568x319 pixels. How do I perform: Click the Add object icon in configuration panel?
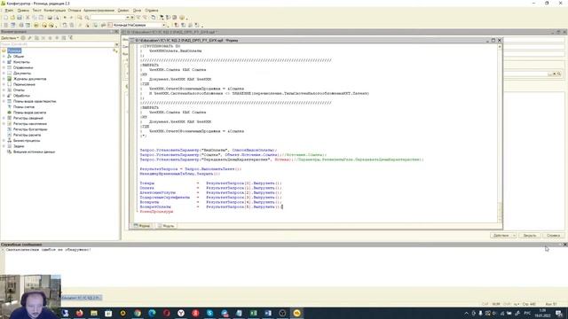click(23, 37)
